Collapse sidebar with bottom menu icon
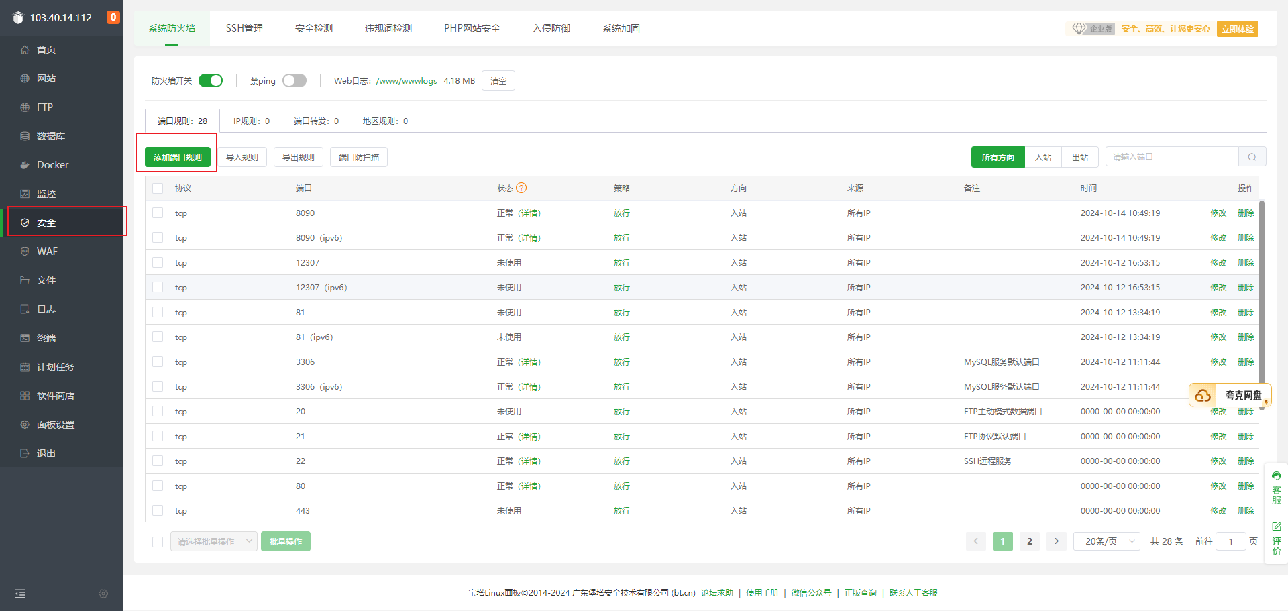 coord(20,594)
